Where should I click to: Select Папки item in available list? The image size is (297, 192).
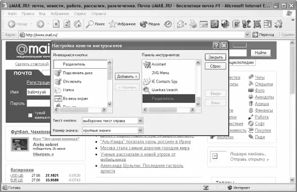click(81, 90)
